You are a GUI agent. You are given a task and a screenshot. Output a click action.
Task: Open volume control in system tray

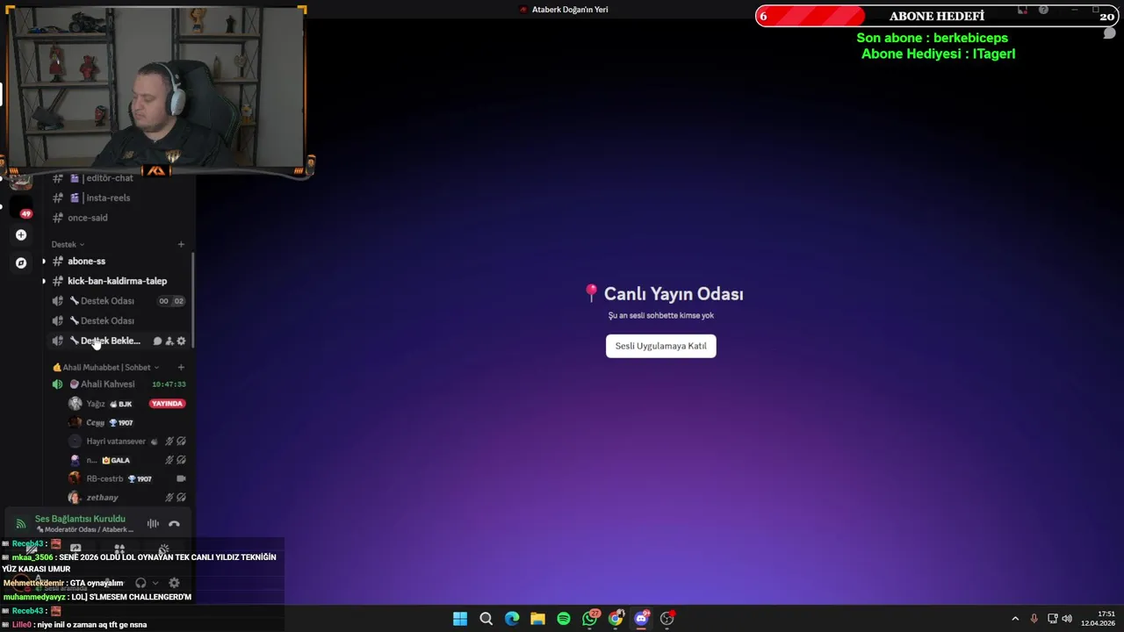pos(1067,619)
